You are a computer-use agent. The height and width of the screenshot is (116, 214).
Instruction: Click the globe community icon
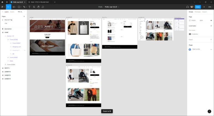click(7, 2)
